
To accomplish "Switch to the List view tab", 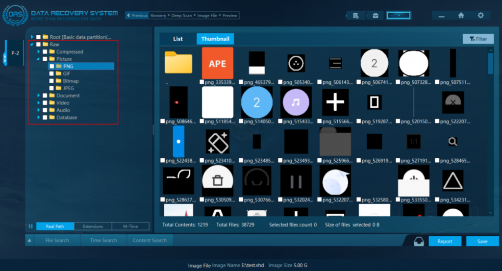I will point(177,39).
